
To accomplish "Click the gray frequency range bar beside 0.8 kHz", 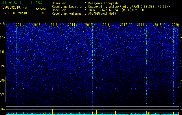I will pyautogui.click(x=5, y=89).
